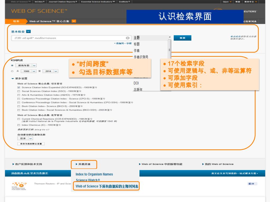Image resolution: width=270 pixels, height=202 pixels.
Task: Switch to the orange 检索 tab
Action: pyautogui.click(x=16, y=21)
